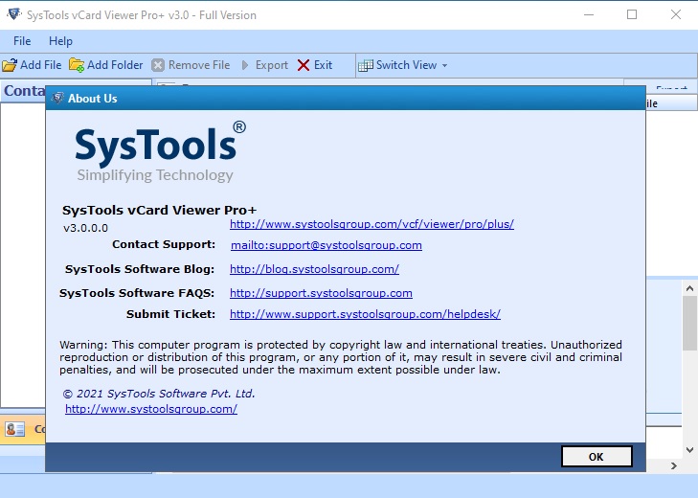Viewport: 698px width, 498px height.
Task: Click the 'SysTools Software Blog:' label
Action: pos(140,269)
